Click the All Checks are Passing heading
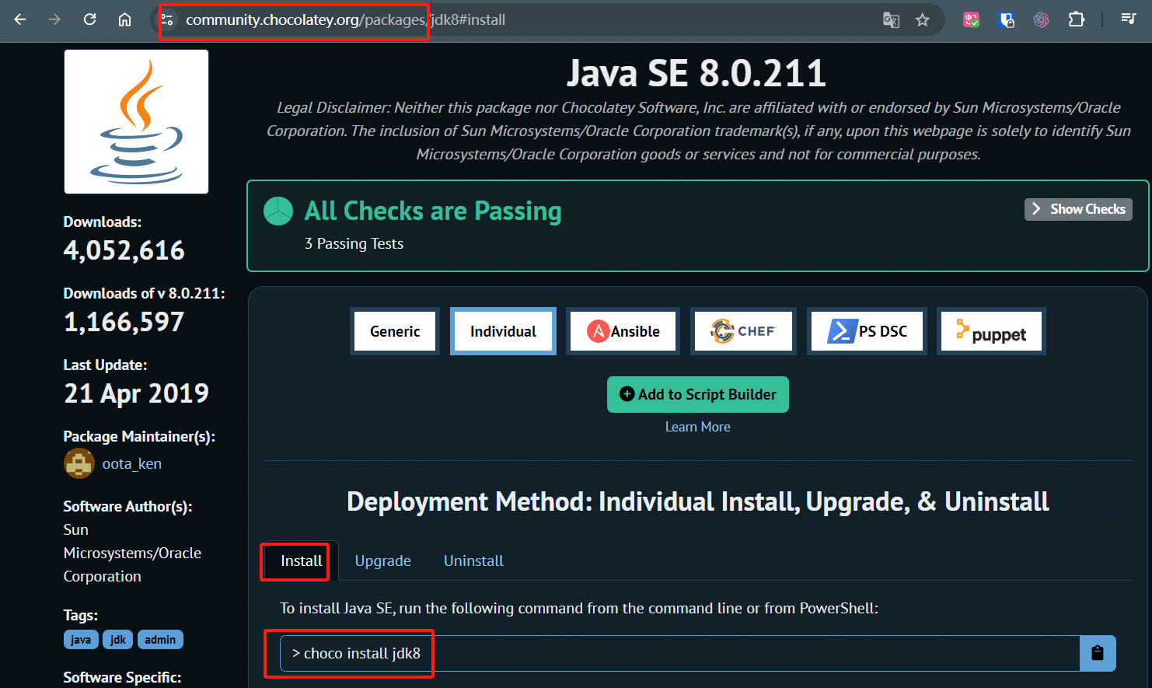Image resolution: width=1152 pixels, height=688 pixels. [x=433, y=211]
